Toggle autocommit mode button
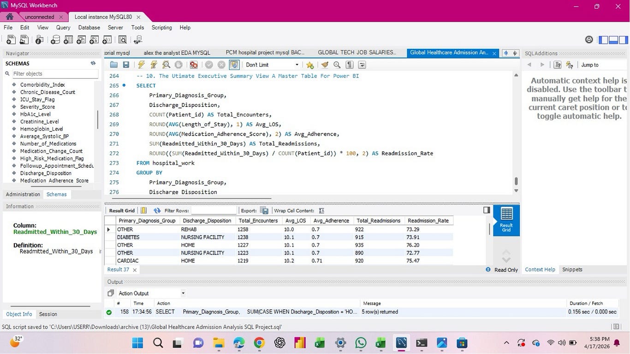The image size is (630, 354). pyautogui.click(x=234, y=65)
